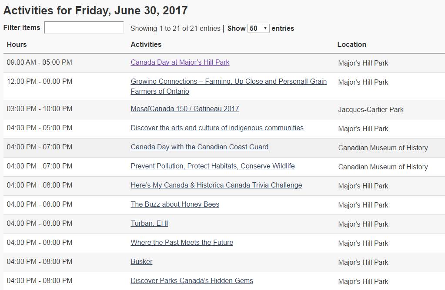Open the Turban, EH! activity link
The width and height of the screenshot is (445, 290).
pos(149,223)
